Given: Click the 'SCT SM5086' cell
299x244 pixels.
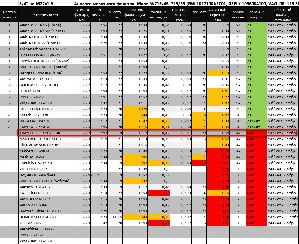Looking at the screenshot, I should click(46, 223).
